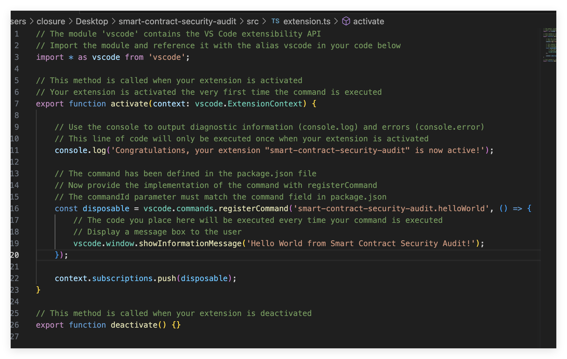Image resolution: width=567 pixels, height=359 pixels.
Task: Click comment 'This method is called when your extension is deactivated'
Action: tap(174, 313)
